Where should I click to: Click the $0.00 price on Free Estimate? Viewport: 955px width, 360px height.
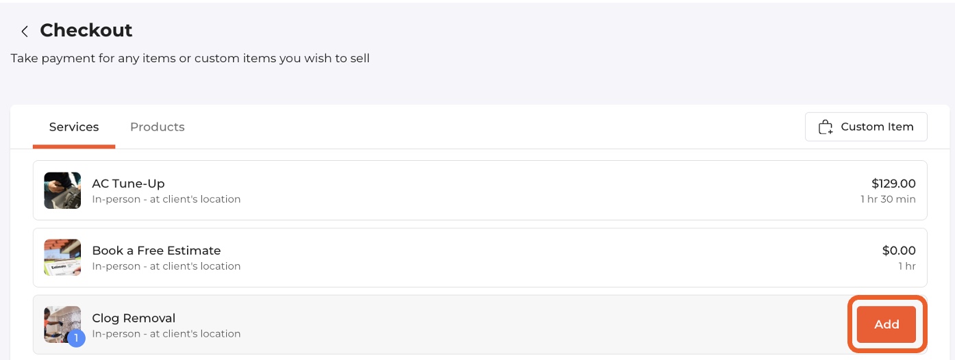899,250
